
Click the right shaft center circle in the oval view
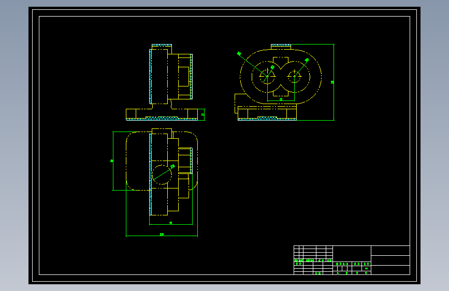coord(294,77)
